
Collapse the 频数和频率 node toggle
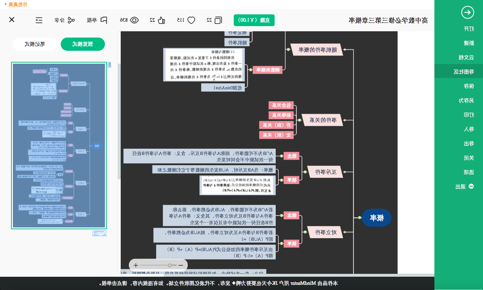click(x=250, y=70)
